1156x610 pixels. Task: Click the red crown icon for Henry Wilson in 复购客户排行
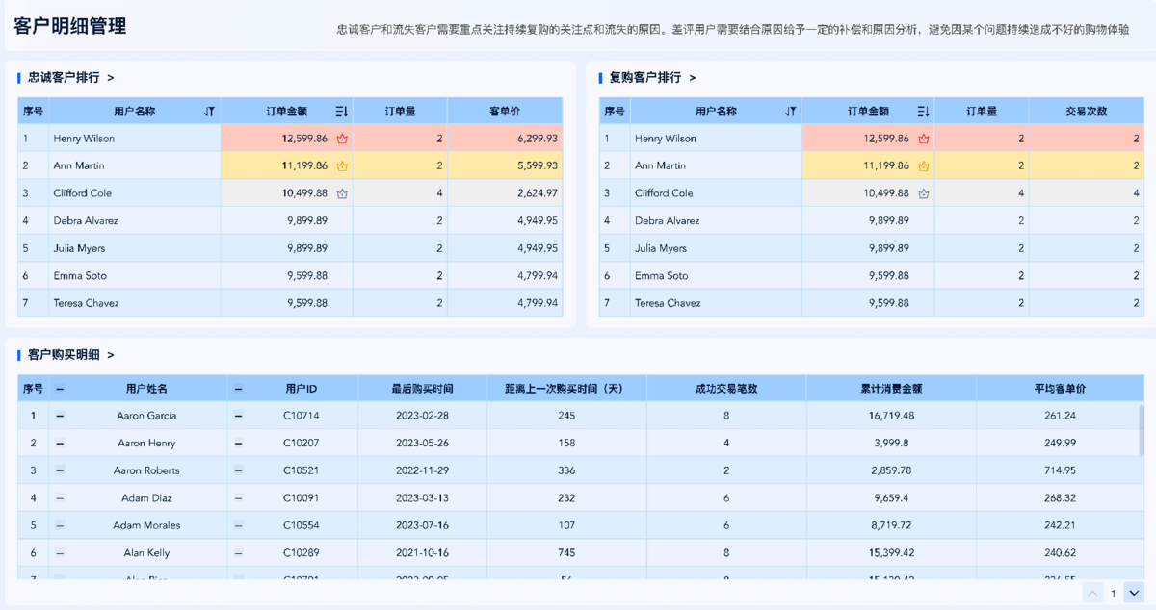click(924, 139)
